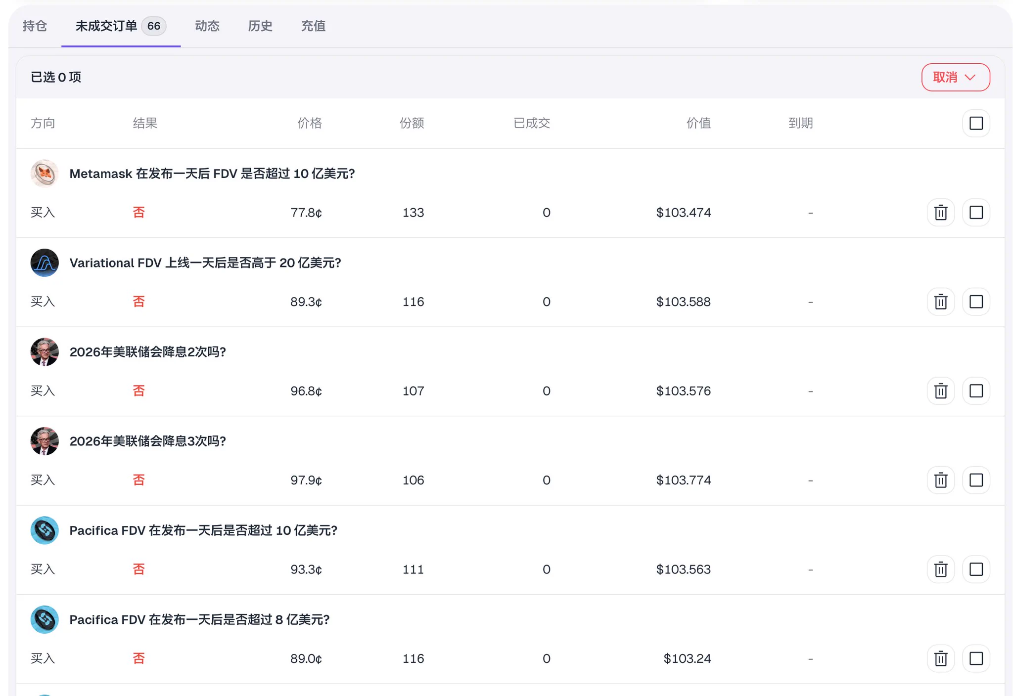The width and height of the screenshot is (1013, 696).
Task: Delete the Pacifica 8 亿美元 order
Action: pyautogui.click(x=940, y=658)
